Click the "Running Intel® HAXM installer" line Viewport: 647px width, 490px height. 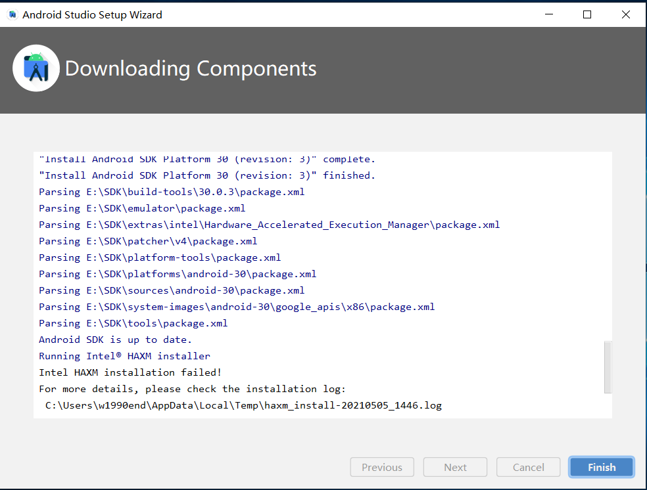click(124, 356)
